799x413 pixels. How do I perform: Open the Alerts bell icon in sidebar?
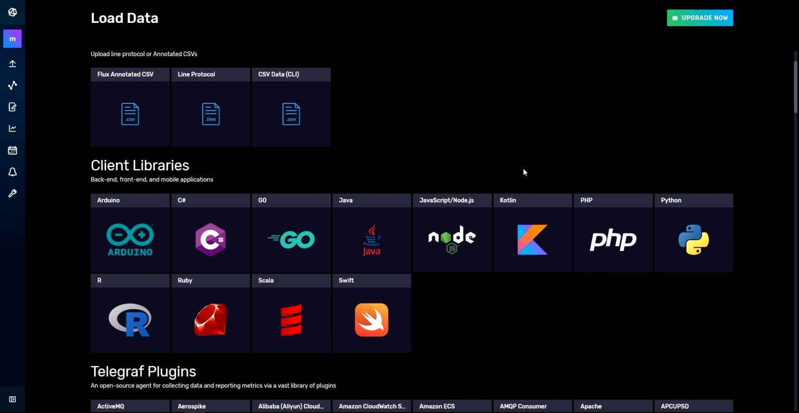12,171
